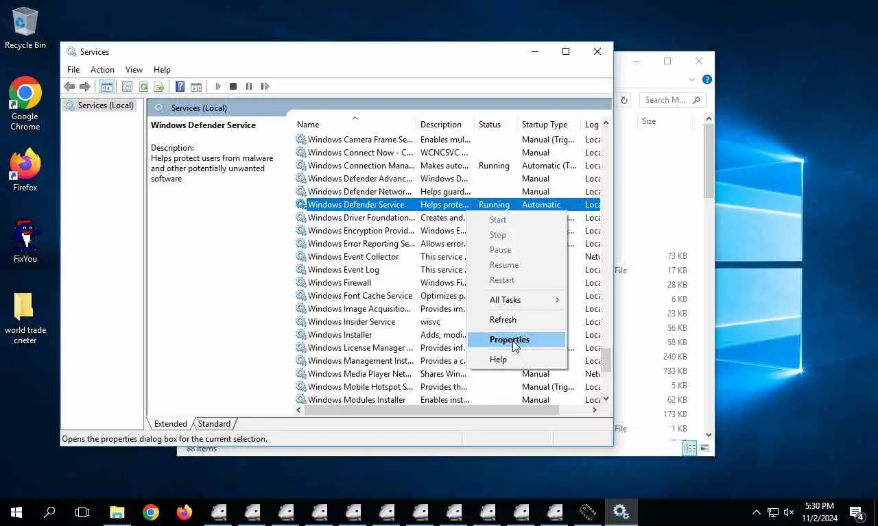Screen dimensions: 878x526
Task: Click the network tray icon
Action: [x=773, y=512]
